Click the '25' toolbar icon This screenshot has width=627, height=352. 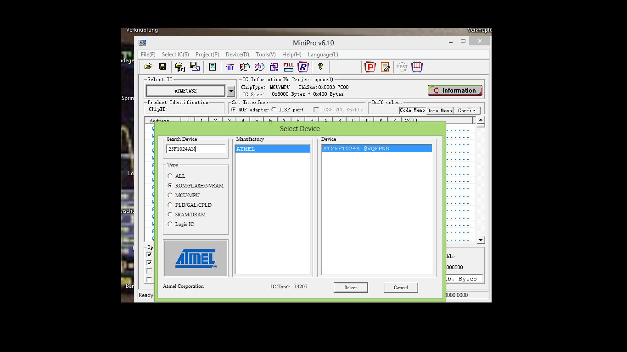coord(259,67)
